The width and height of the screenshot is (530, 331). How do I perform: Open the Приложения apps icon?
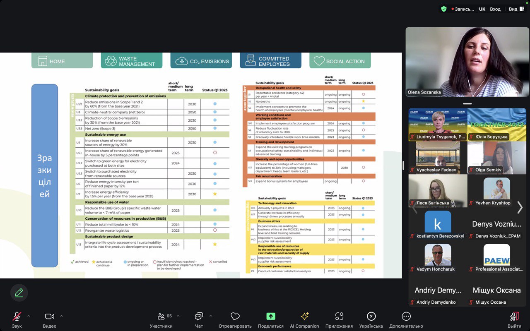tap(339, 317)
